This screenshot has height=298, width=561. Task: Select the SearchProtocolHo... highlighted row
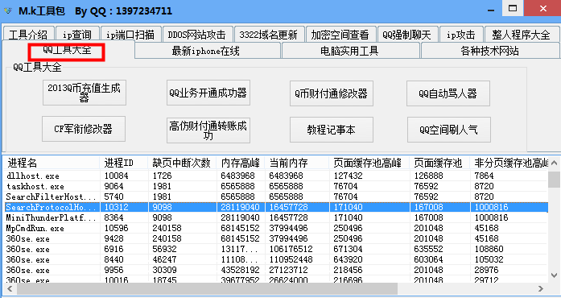tap(275, 207)
